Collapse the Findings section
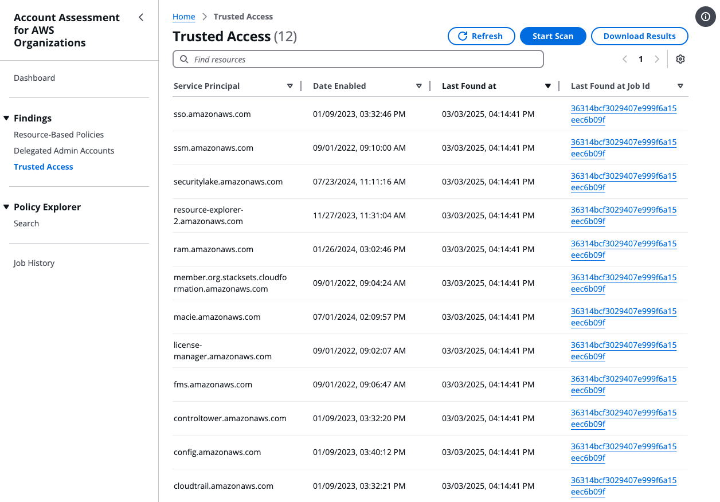Viewport: 720px width, 502px height. [6, 118]
